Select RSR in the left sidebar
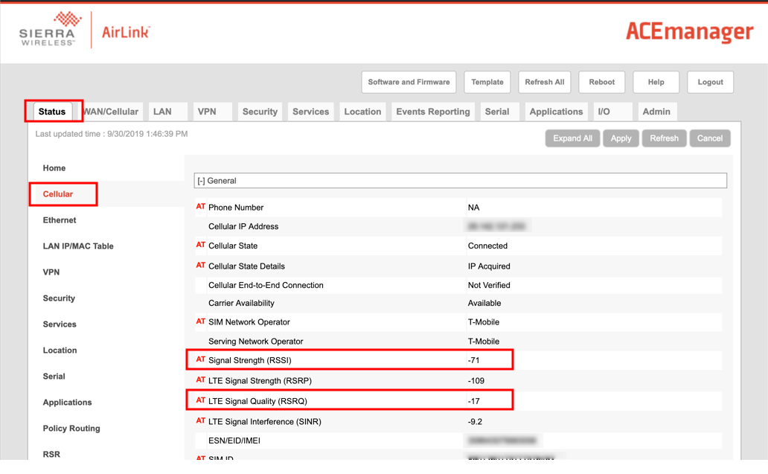768x474 pixels. 51,454
